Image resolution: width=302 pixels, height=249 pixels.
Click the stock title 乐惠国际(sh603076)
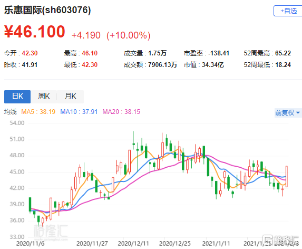coord(47,10)
